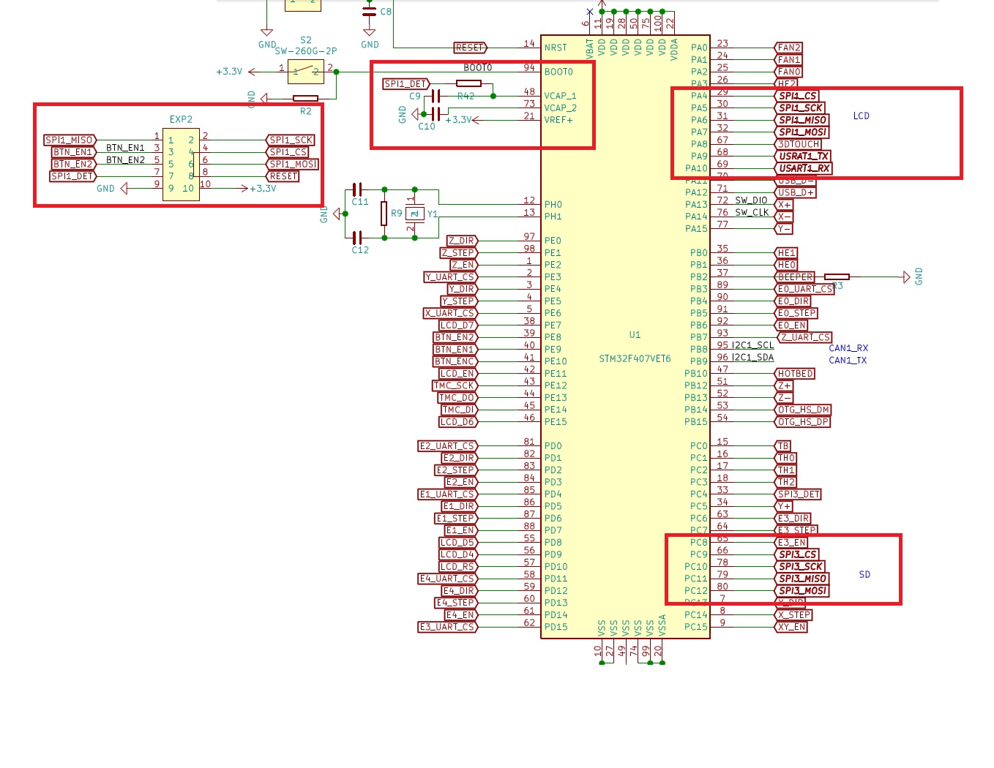The width and height of the screenshot is (994, 768).
Task: Select the GND symbol under C8
Action: tap(370, 32)
